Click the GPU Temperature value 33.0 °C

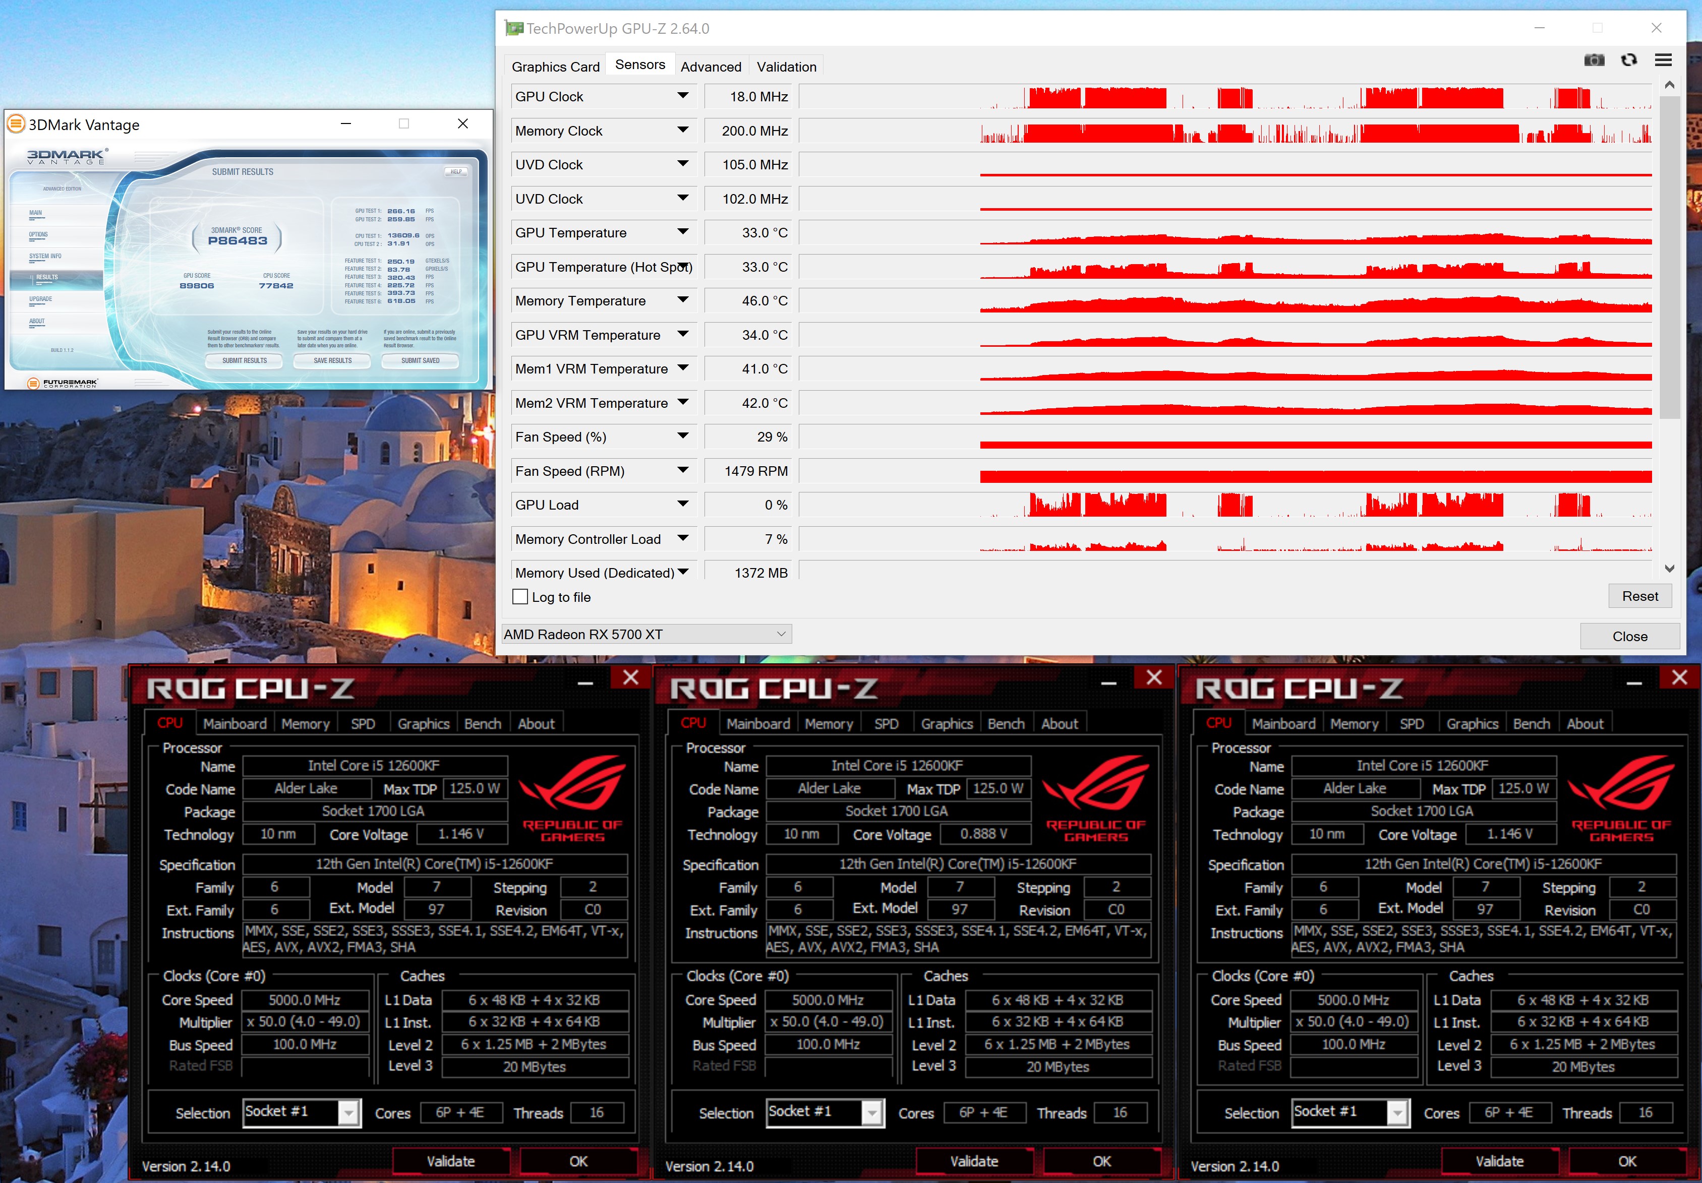tap(747, 232)
